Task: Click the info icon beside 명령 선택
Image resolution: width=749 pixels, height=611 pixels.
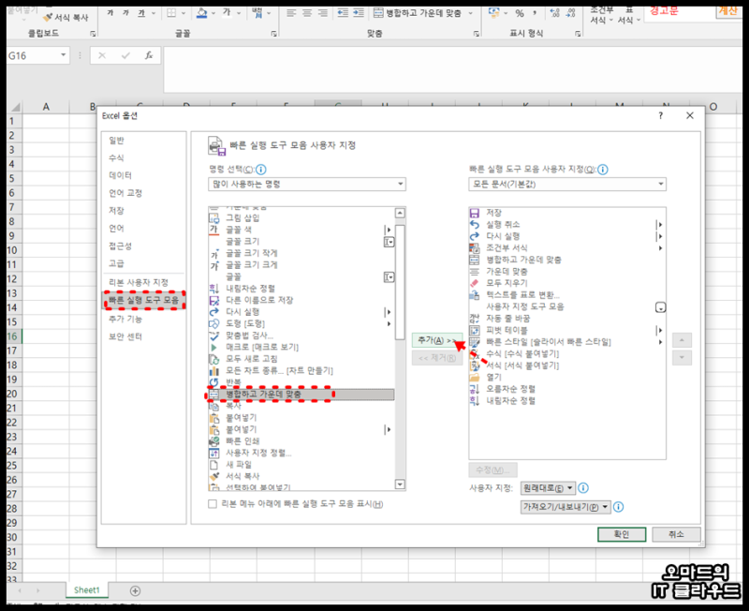Action: point(261,170)
